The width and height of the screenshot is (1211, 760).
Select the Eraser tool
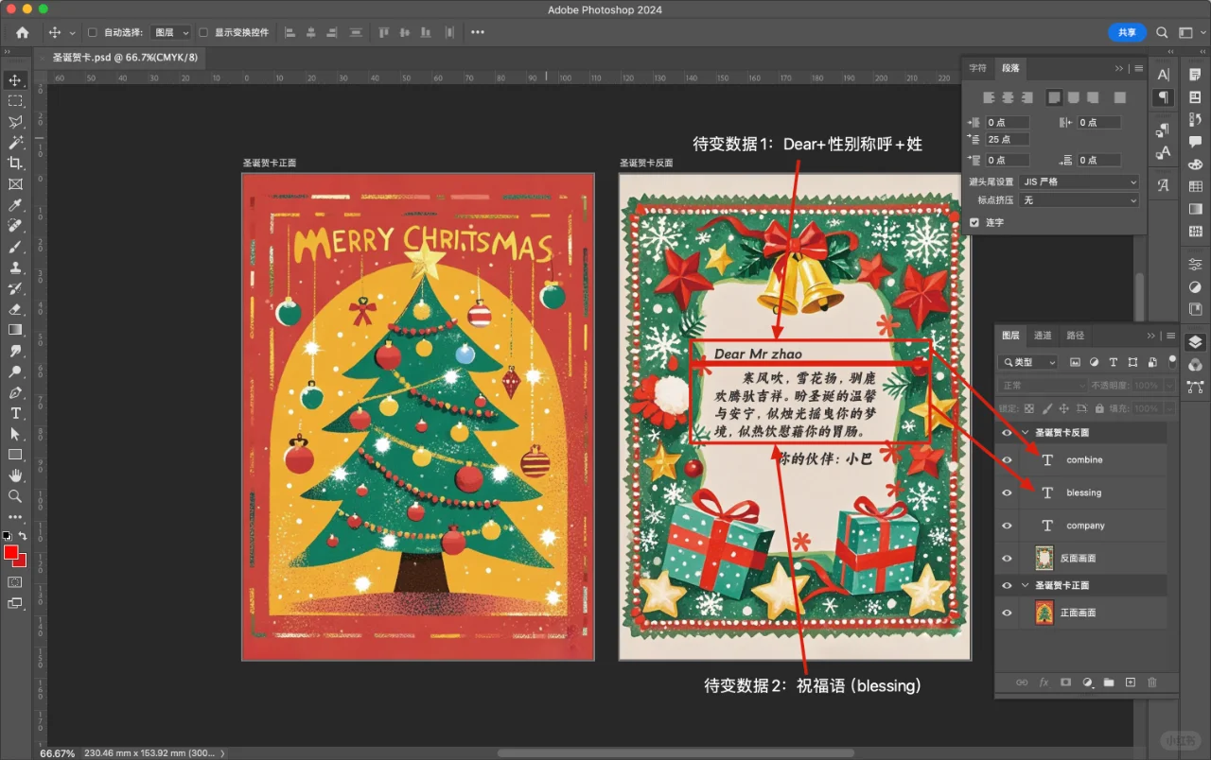pos(15,309)
